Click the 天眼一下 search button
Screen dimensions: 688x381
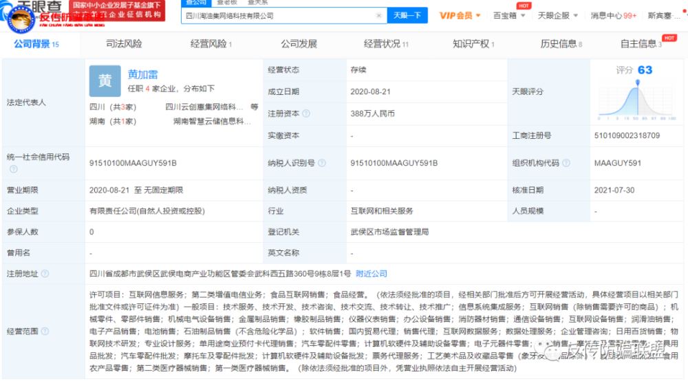(407, 16)
